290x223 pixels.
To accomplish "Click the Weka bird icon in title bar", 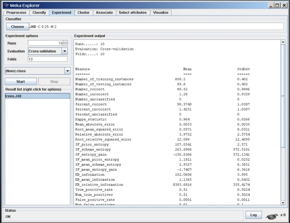I will coord(6,5).
